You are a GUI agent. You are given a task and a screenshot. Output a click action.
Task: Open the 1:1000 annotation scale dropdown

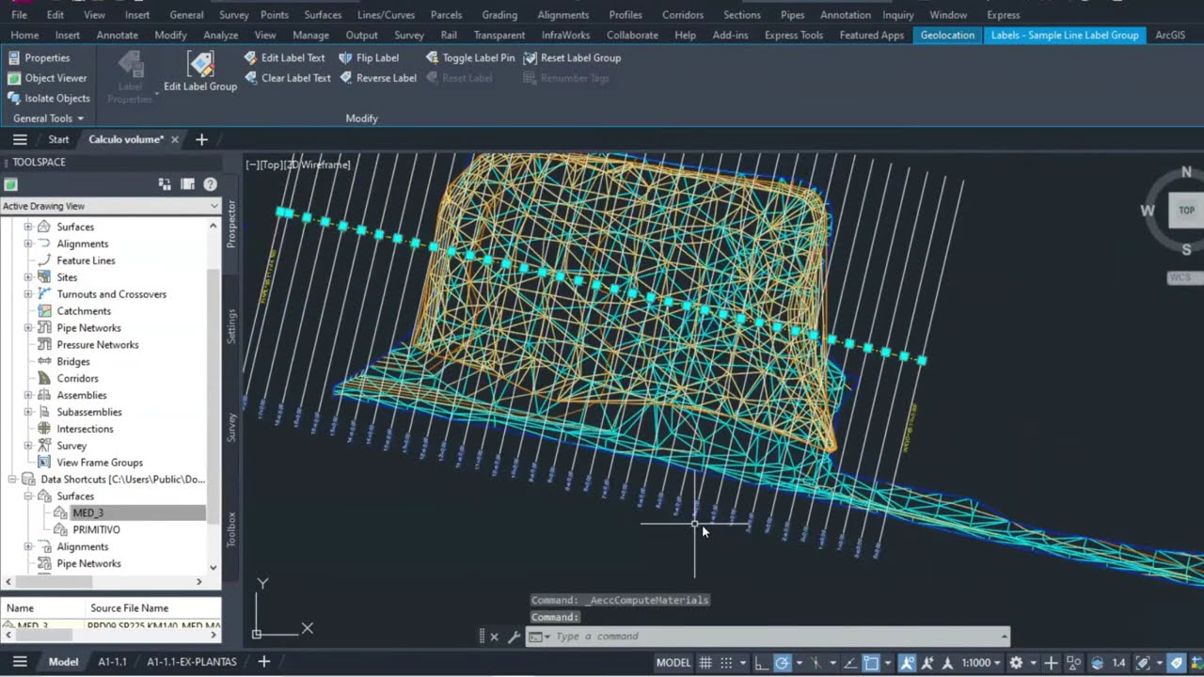coord(980,662)
